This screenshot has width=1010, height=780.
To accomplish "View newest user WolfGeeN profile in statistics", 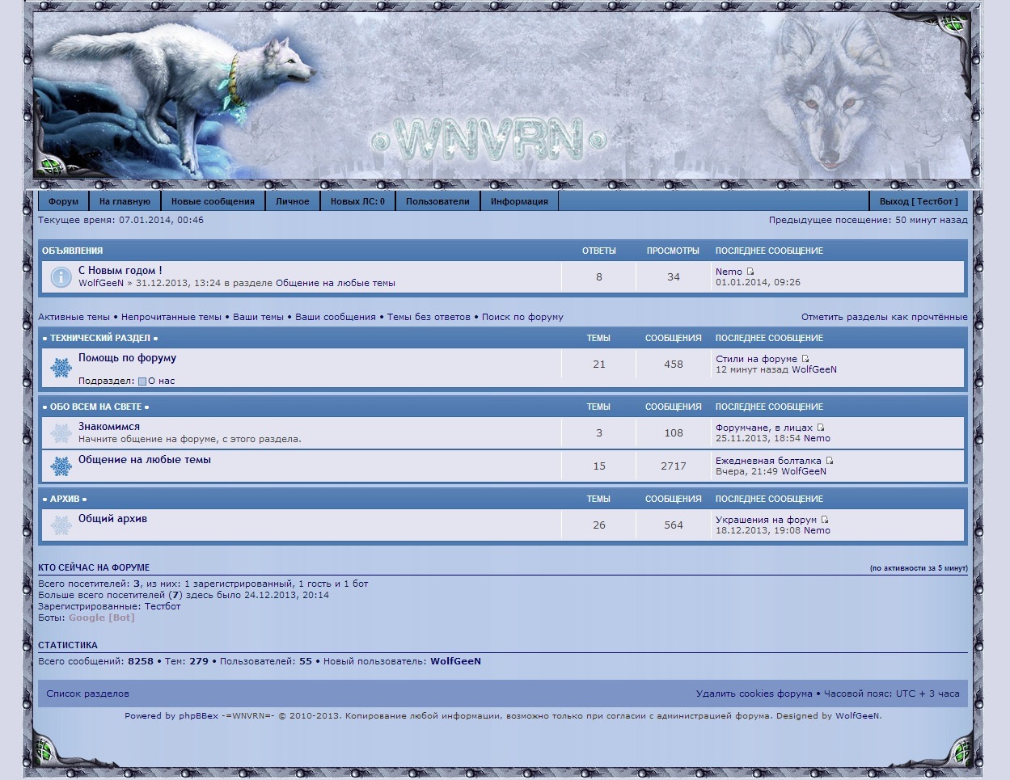I will (455, 661).
